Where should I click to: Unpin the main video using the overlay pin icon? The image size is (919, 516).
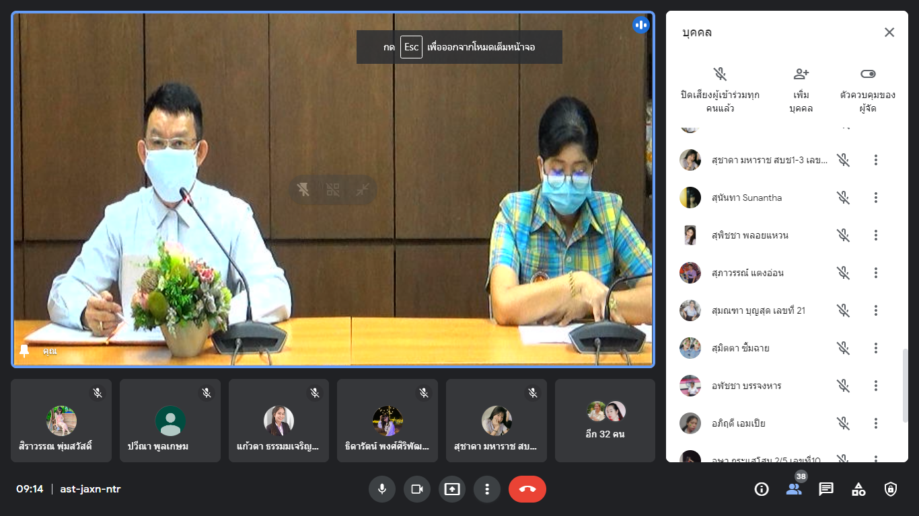pyautogui.click(x=303, y=189)
